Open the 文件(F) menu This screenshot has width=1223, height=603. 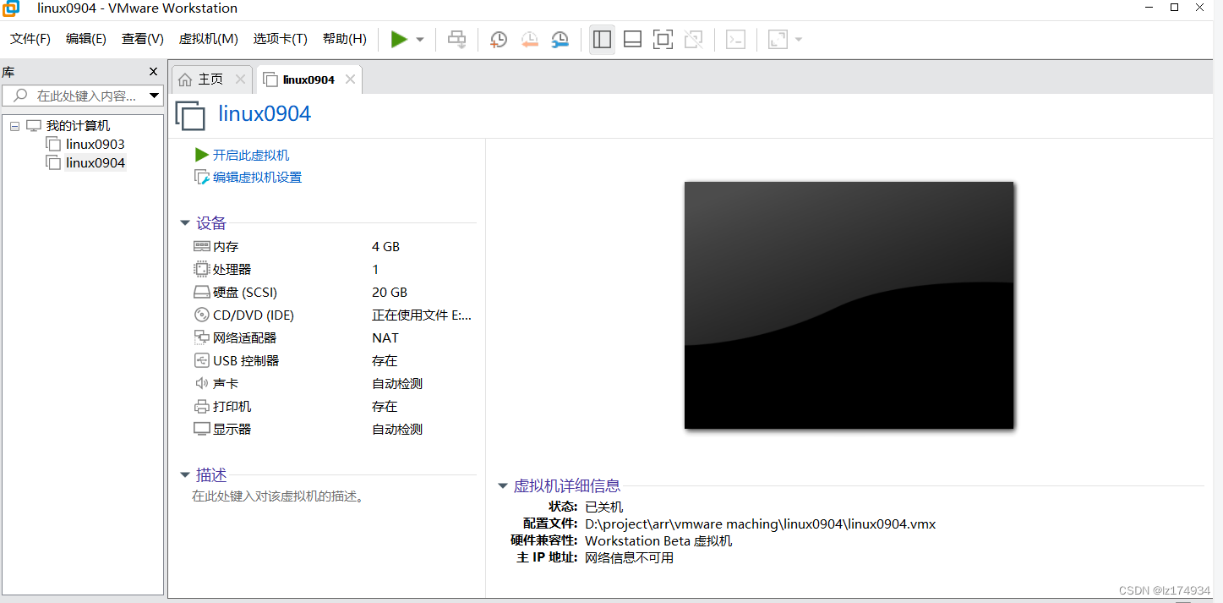(30, 39)
